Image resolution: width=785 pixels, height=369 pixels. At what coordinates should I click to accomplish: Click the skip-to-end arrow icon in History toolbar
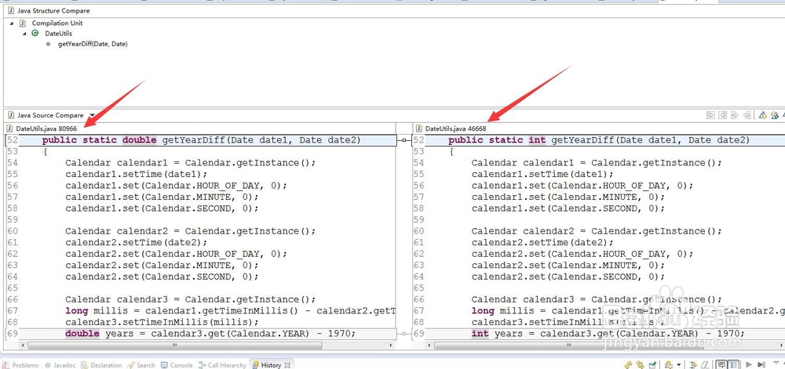pyautogui.click(x=761, y=365)
